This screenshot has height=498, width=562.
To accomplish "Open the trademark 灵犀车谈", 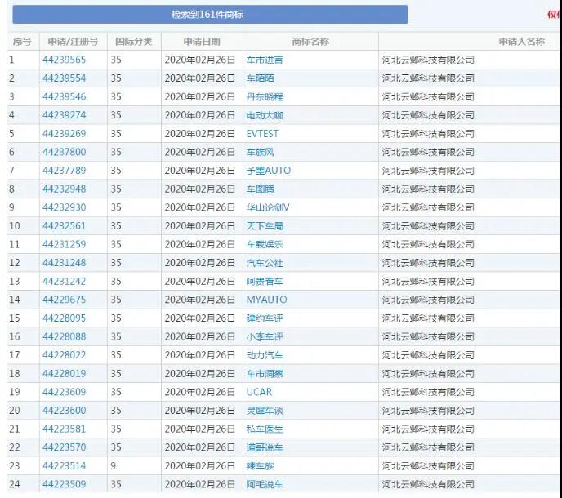I will (265, 410).
